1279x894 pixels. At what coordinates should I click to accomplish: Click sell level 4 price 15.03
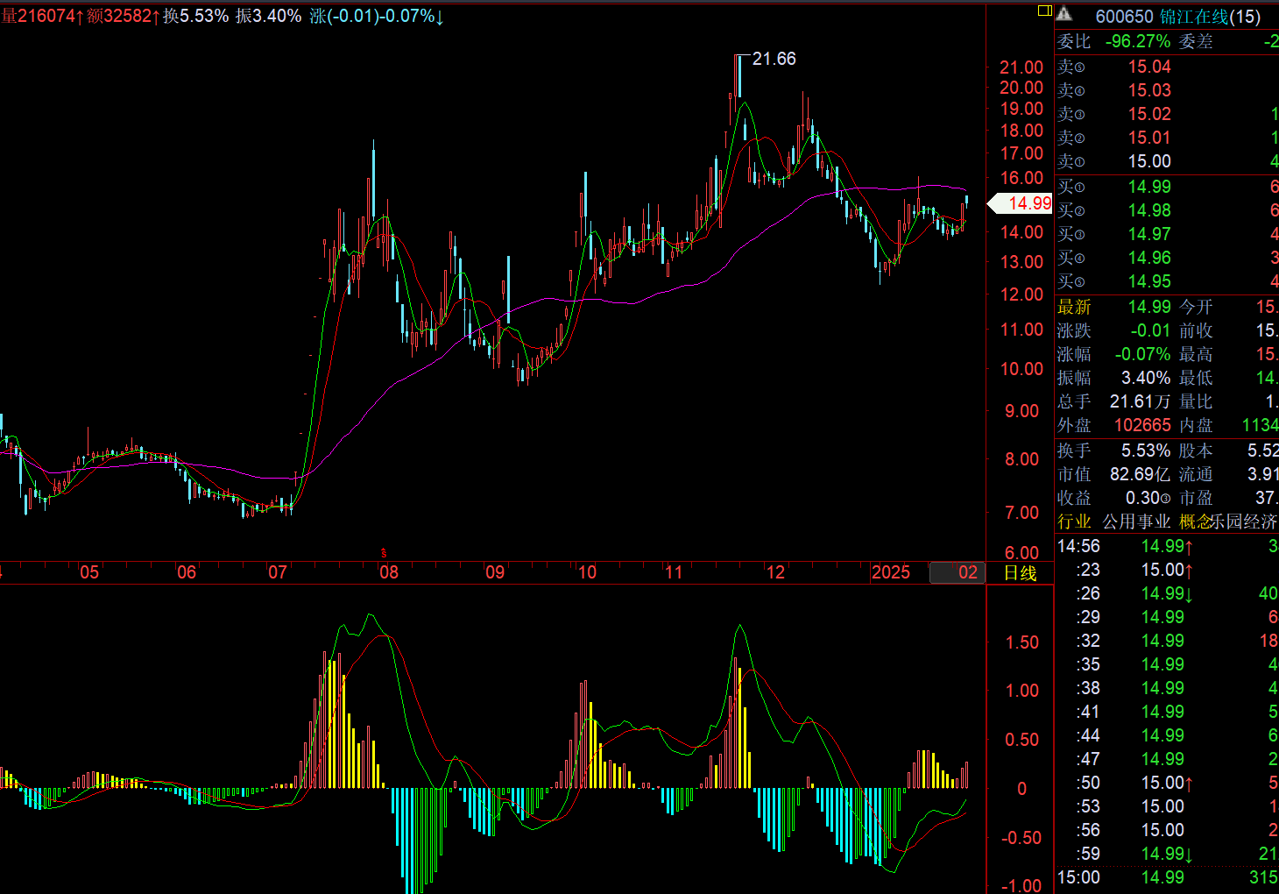pos(1149,90)
